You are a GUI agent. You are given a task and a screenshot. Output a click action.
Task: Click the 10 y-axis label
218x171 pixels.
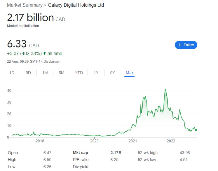9,125
